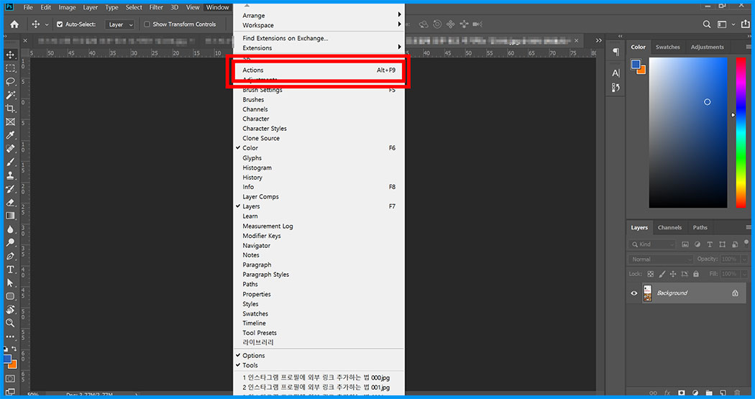755x399 pixels.
Task: Expand the Arrange submenu
Action: (x=319, y=15)
